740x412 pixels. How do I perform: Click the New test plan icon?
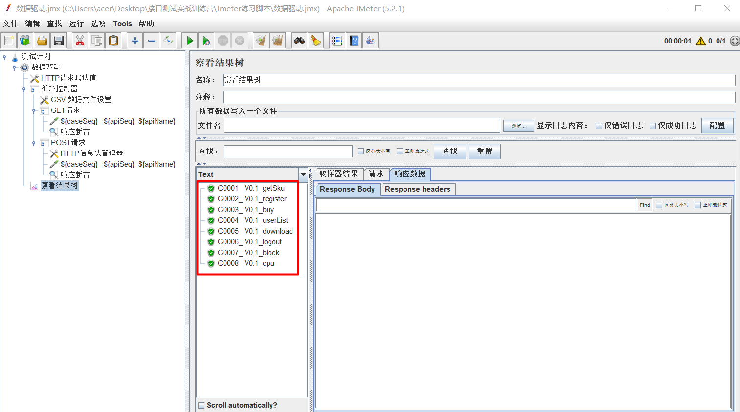point(9,41)
